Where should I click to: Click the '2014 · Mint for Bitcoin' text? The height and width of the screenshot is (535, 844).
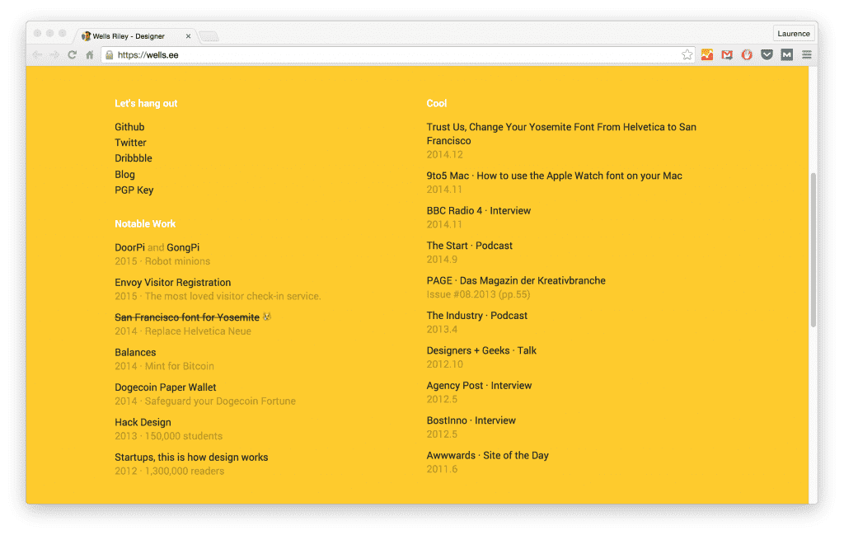164,367
